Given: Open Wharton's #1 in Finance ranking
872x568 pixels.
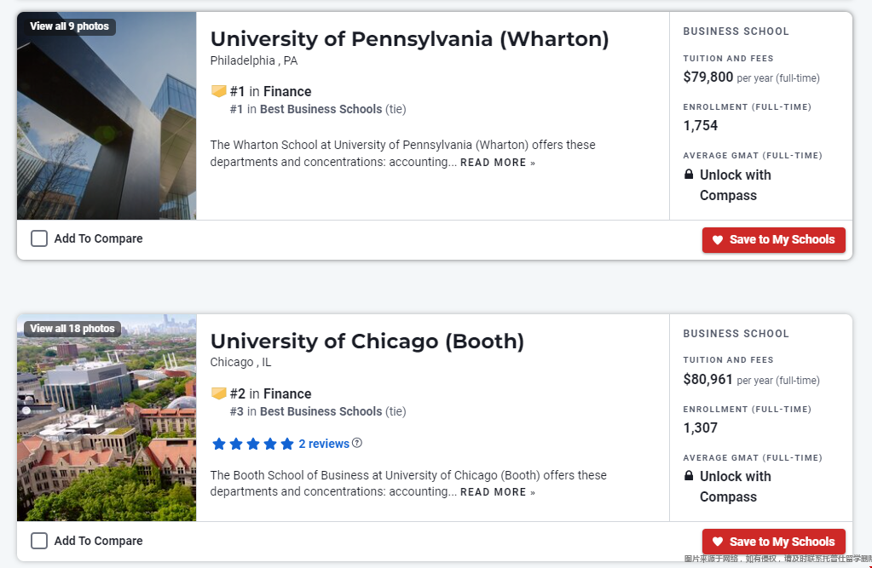Looking at the screenshot, I should (271, 91).
